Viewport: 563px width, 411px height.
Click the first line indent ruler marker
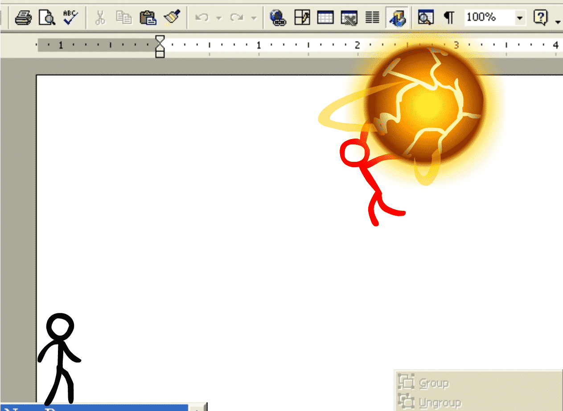(x=160, y=39)
